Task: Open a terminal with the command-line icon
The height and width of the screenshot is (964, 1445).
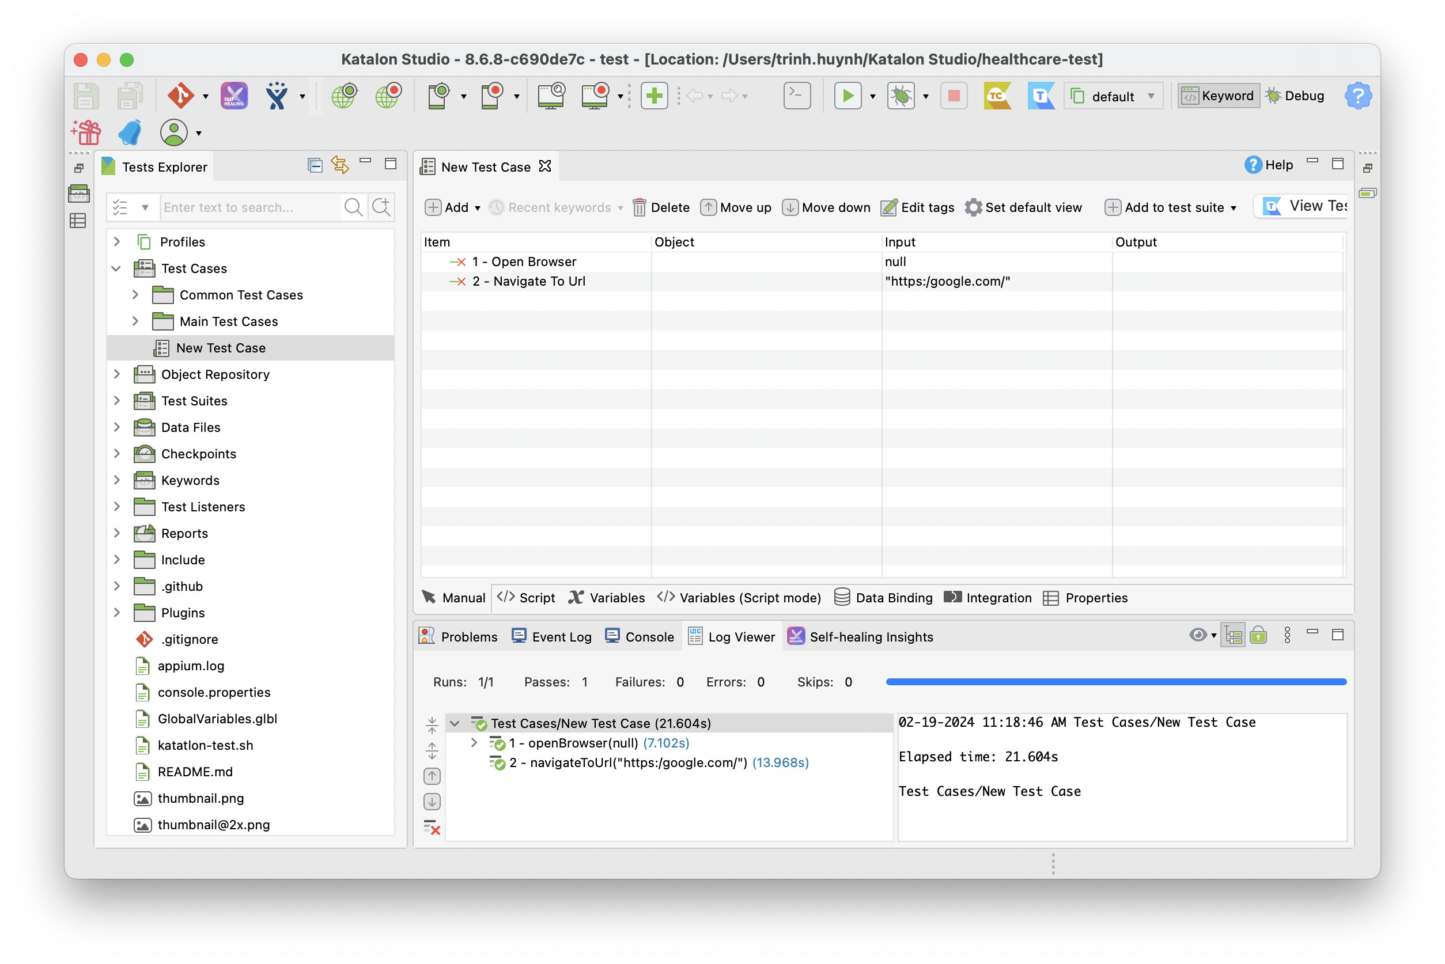Action: point(796,95)
